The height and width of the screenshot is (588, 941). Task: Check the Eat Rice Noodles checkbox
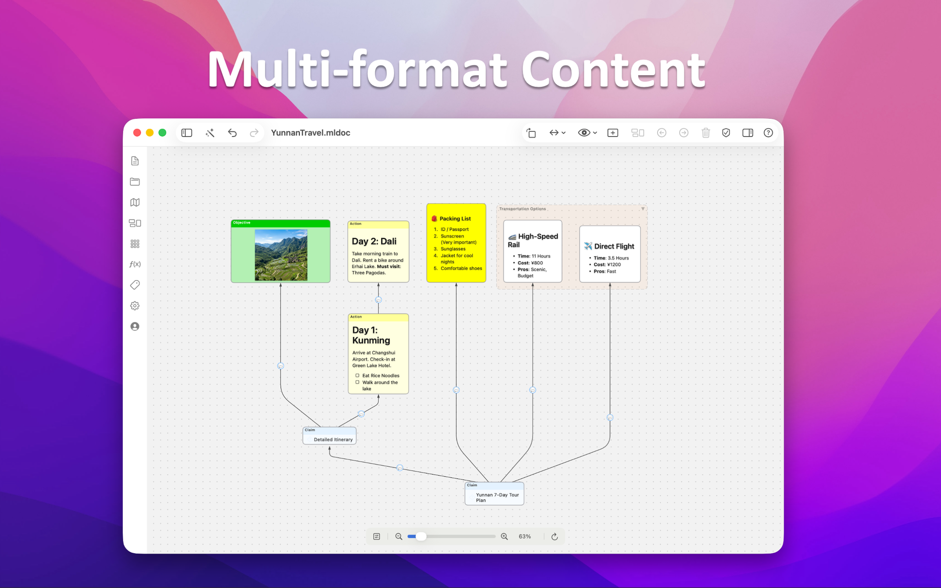357,375
